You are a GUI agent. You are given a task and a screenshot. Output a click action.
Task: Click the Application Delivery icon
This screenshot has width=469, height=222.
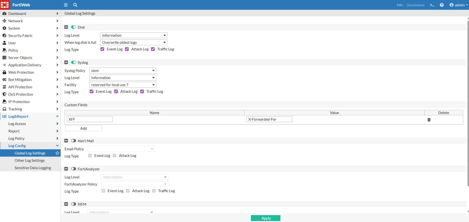[4, 65]
